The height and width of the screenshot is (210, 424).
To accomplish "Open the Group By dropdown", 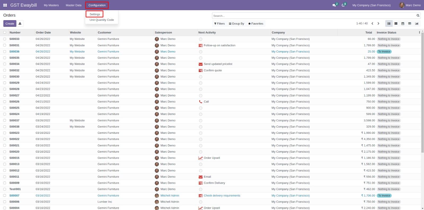I will pos(236,24).
